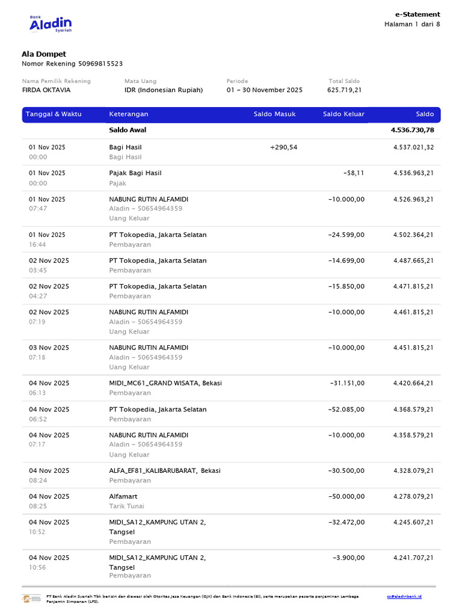
Task: Click balance 4.461.815,21
Action: pos(414,312)
